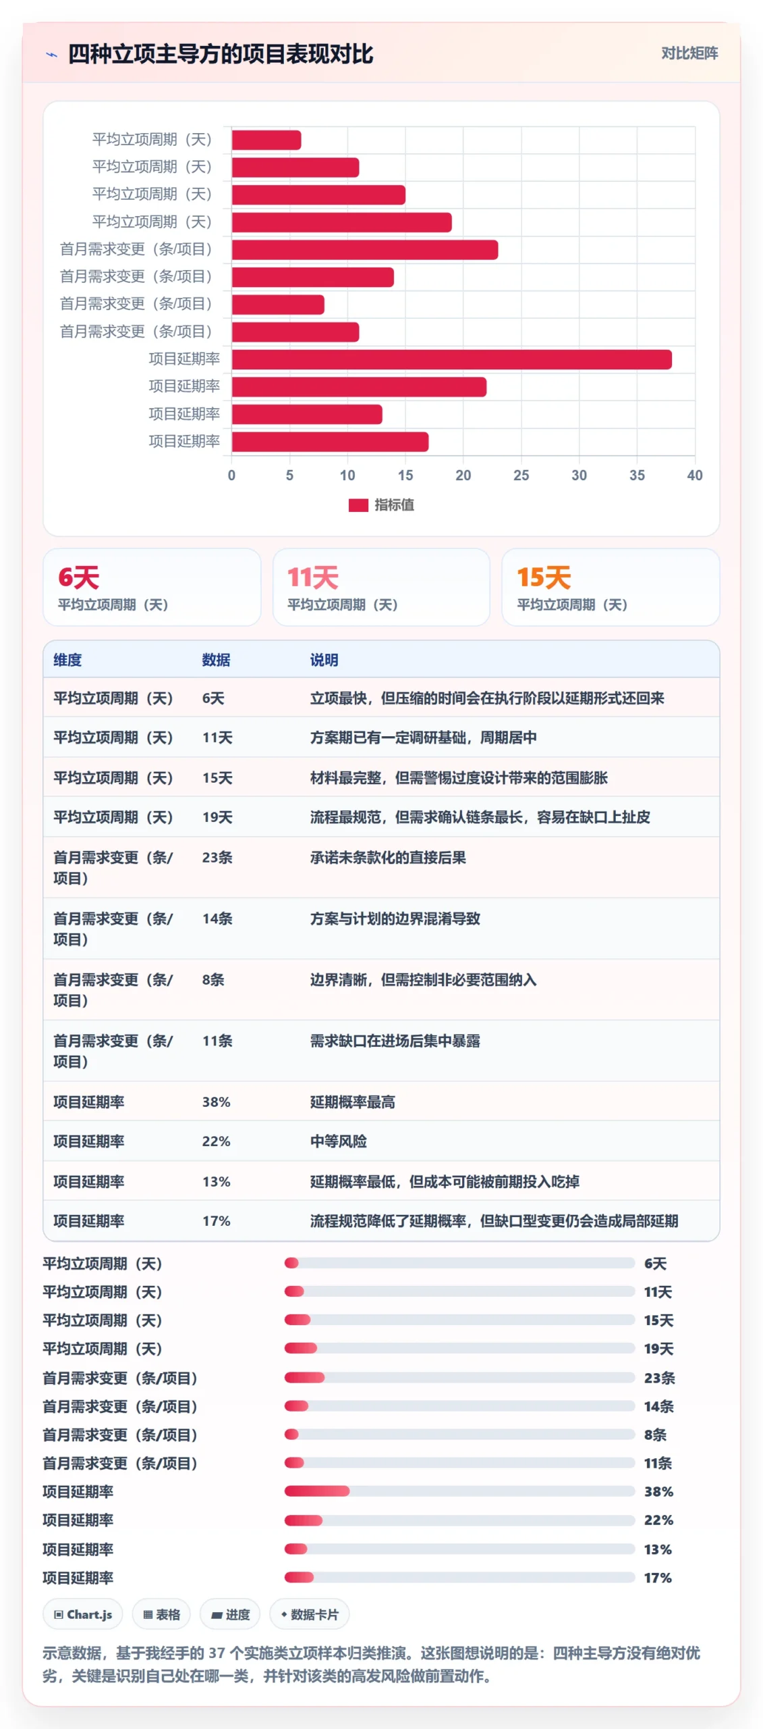
Task: Select the text 材料最完整，但需警惕过度设计带来的范围膨胀
Action: 459,777
